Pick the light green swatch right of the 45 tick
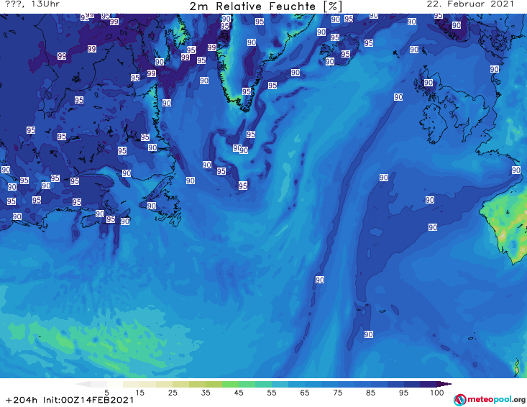Viewport: 527px width, 407px height. (x=247, y=384)
